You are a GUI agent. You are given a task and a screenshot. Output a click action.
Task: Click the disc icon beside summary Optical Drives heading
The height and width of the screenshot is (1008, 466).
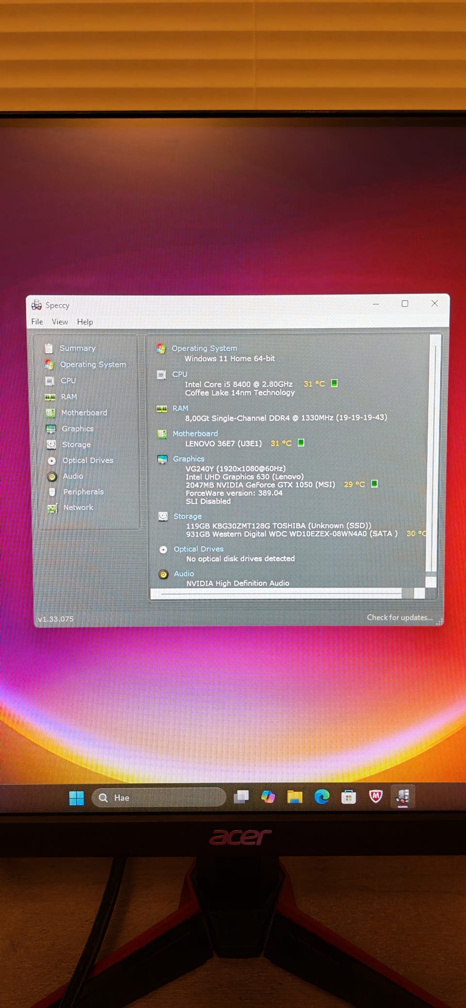pos(164,550)
